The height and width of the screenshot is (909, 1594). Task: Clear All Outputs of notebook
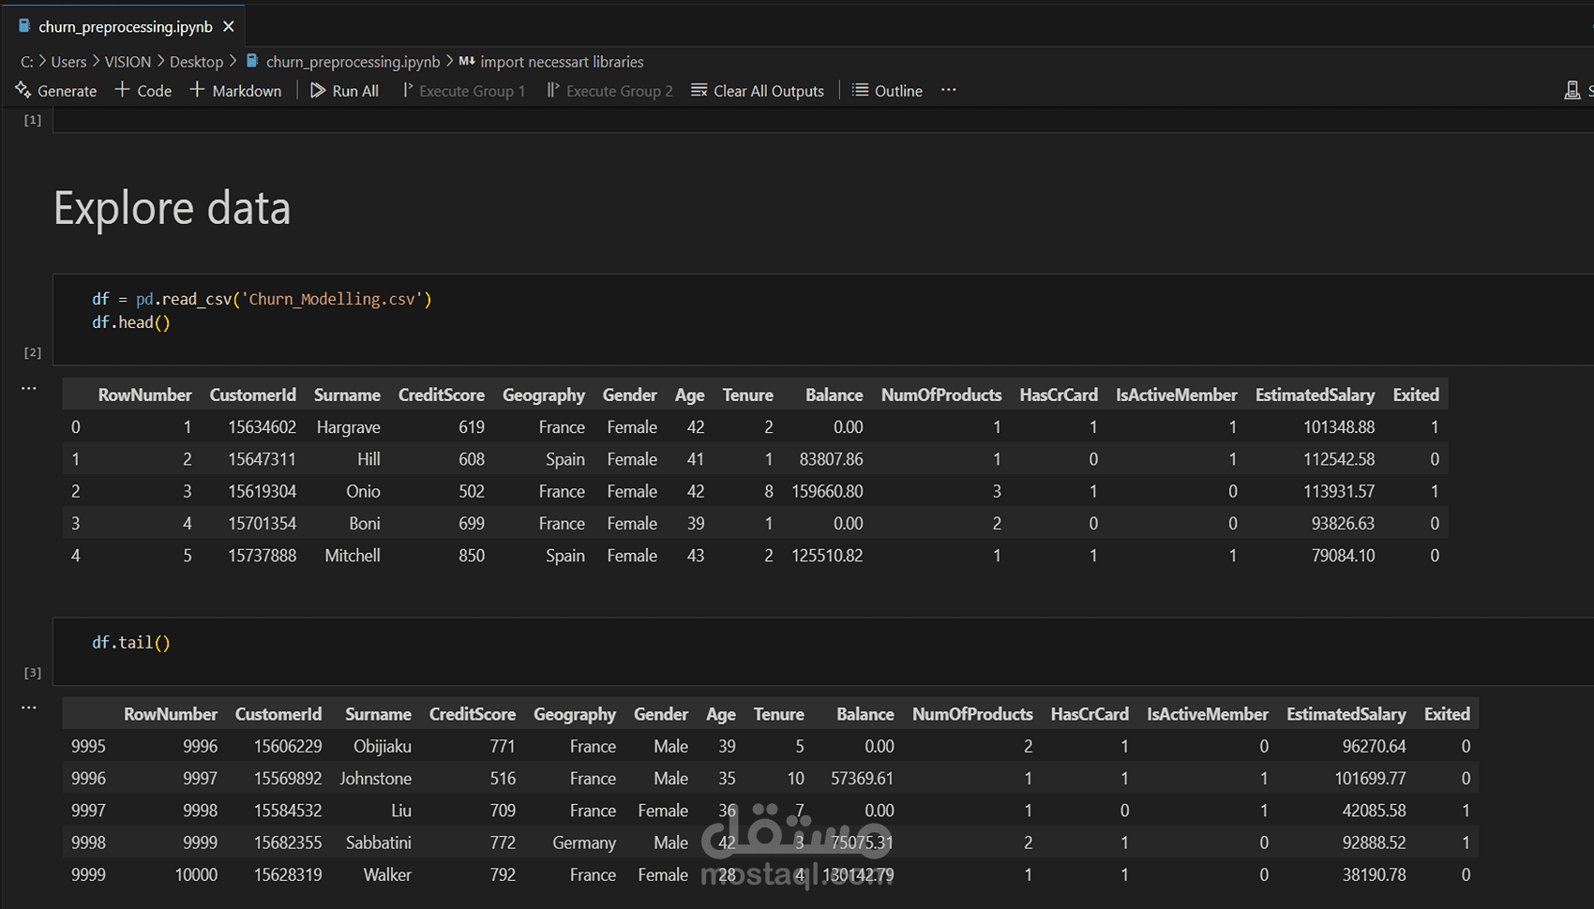[758, 90]
